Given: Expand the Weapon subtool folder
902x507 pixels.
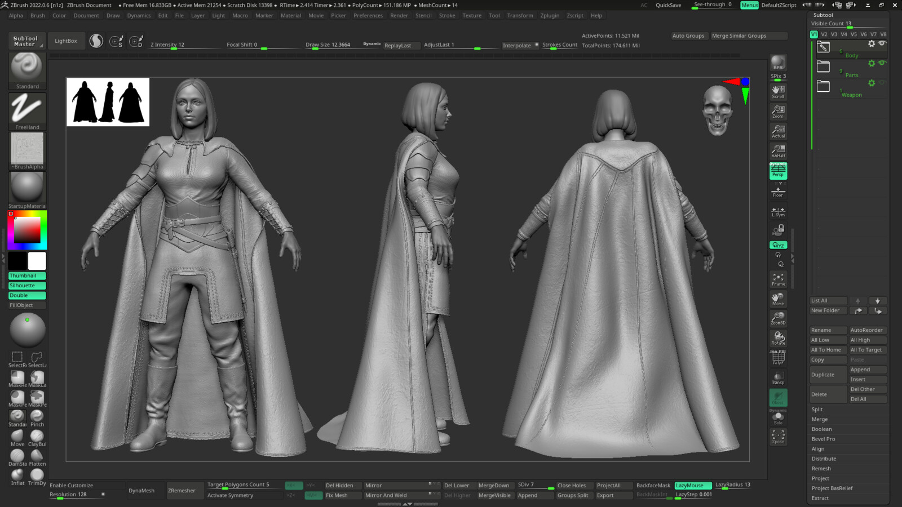Looking at the screenshot, I should (x=823, y=86).
